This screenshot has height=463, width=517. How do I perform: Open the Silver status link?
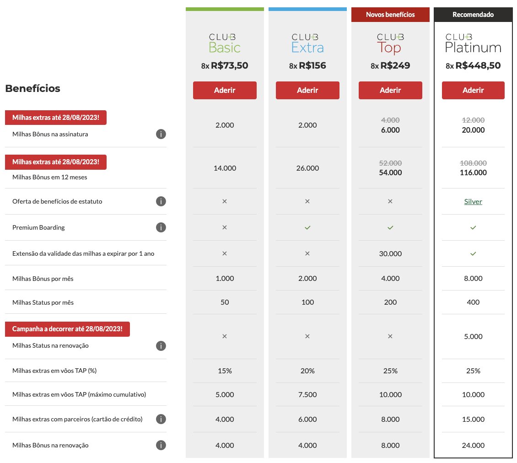coord(473,201)
